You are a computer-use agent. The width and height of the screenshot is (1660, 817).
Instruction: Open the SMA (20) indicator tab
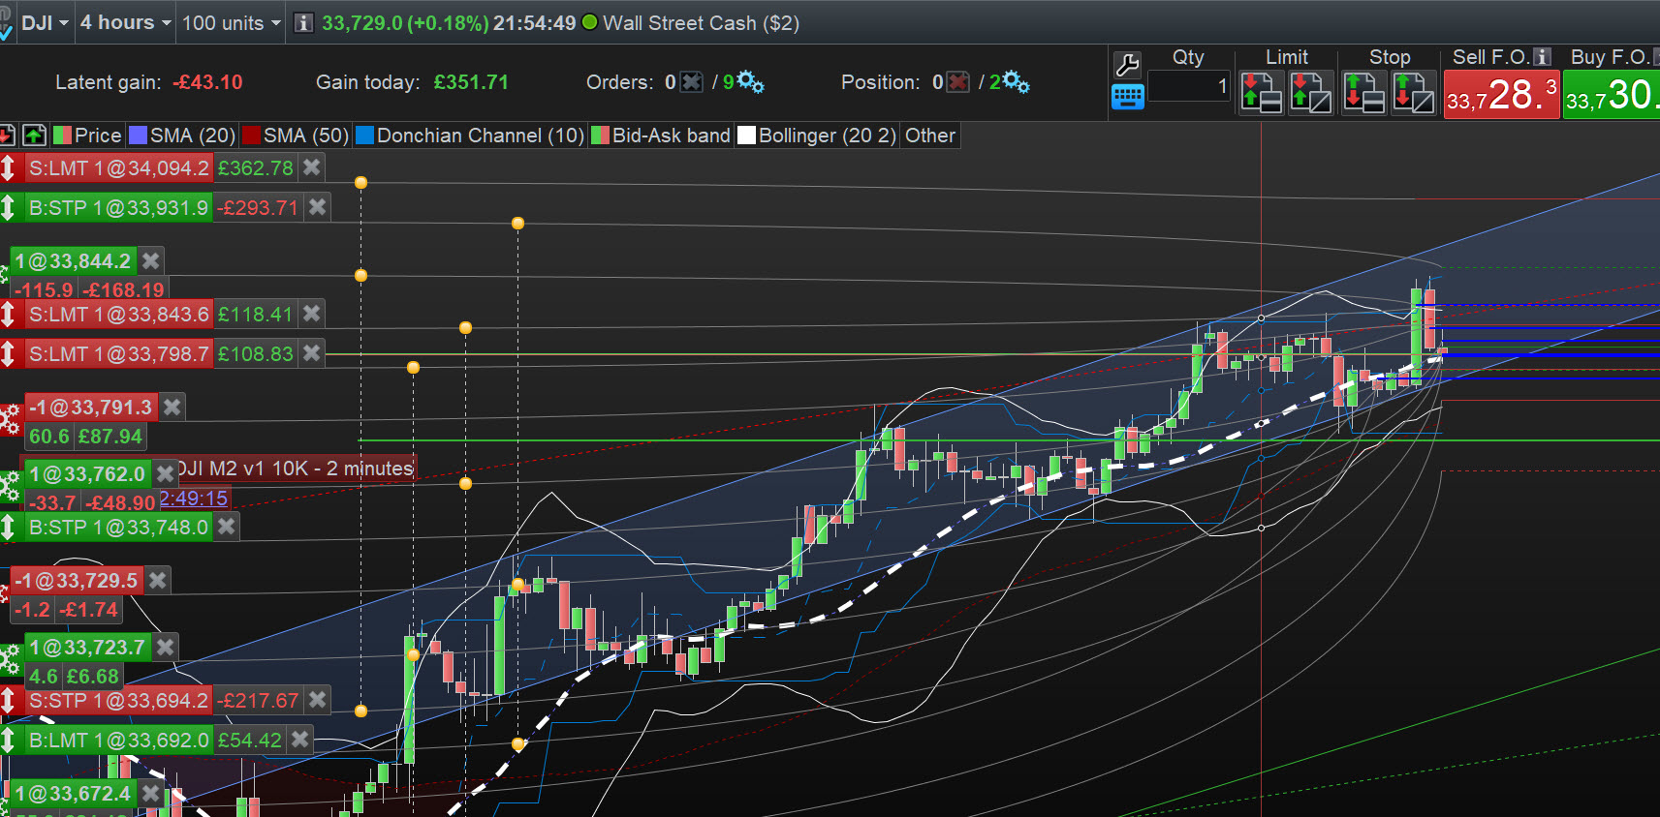[x=182, y=136]
